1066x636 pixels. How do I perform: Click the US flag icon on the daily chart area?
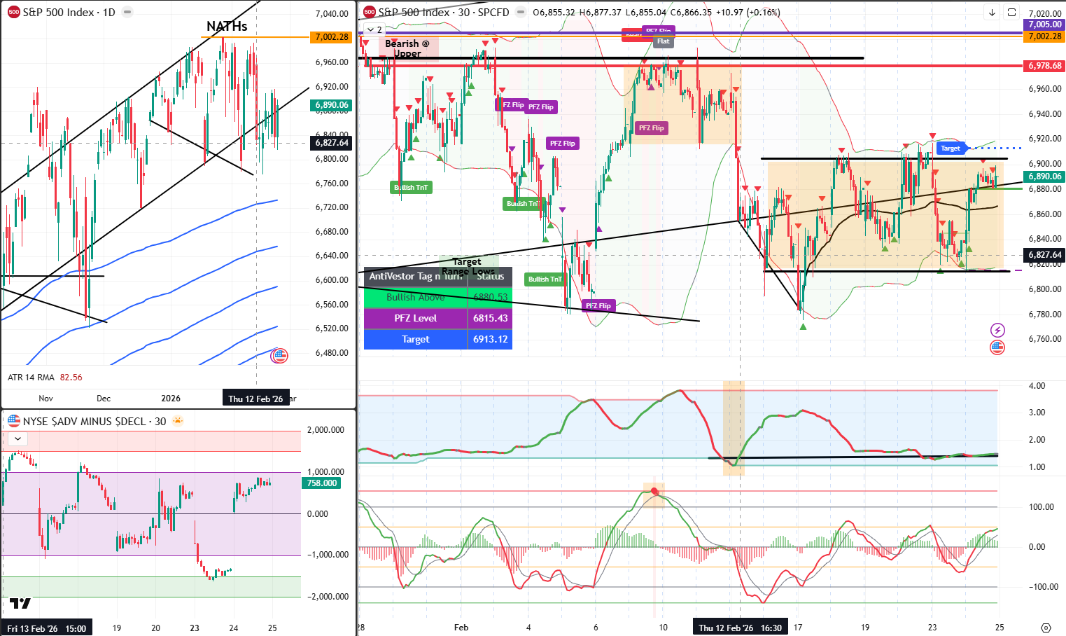tap(279, 356)
